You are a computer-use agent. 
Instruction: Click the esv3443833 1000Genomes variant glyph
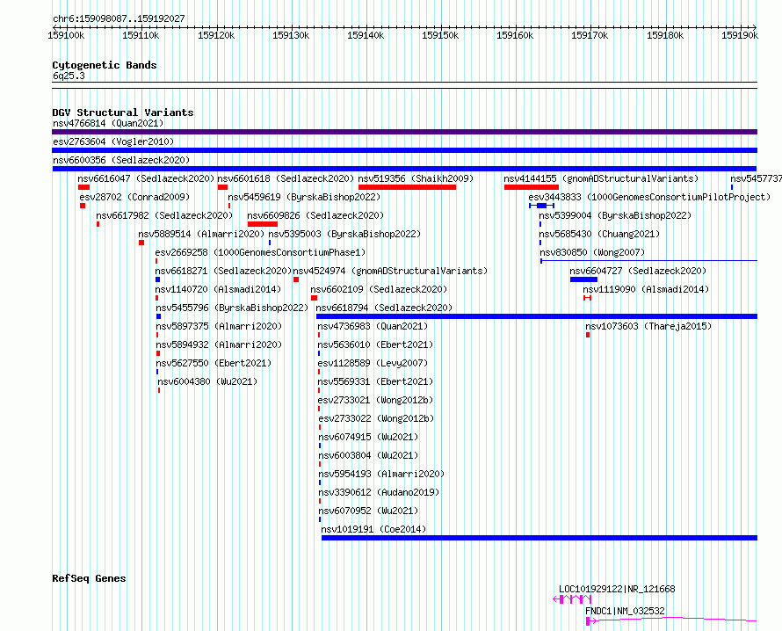tap(541, 206)
